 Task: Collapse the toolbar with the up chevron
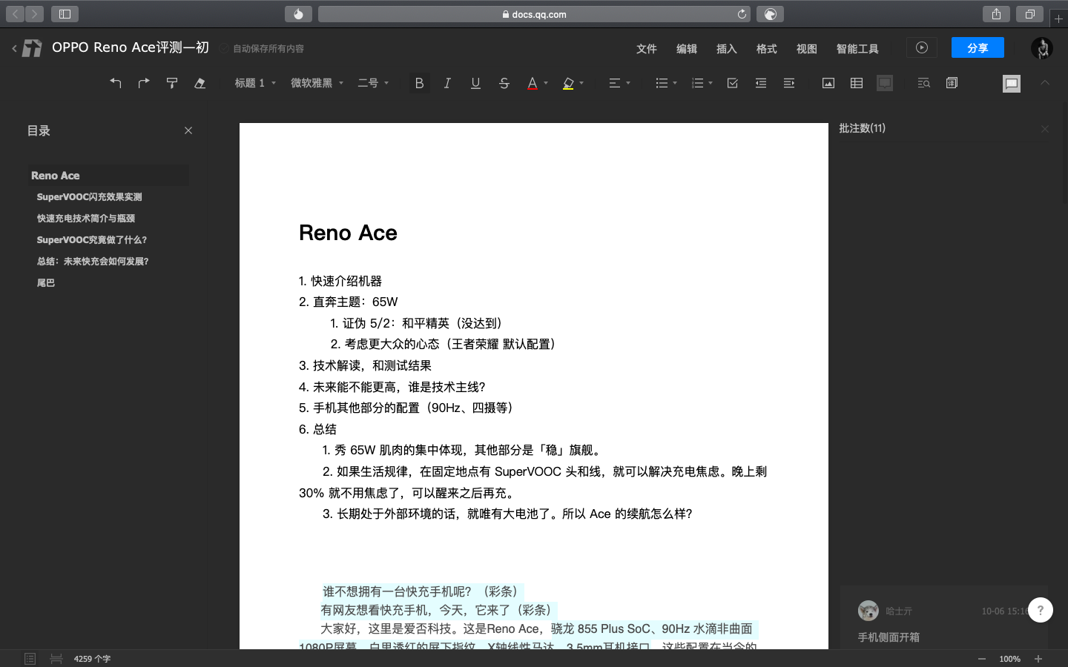pyautogui.click(x=1045, y=82)
